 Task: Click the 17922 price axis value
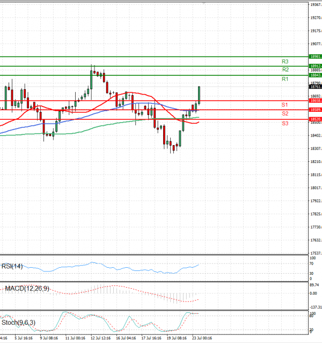(316, 201)
